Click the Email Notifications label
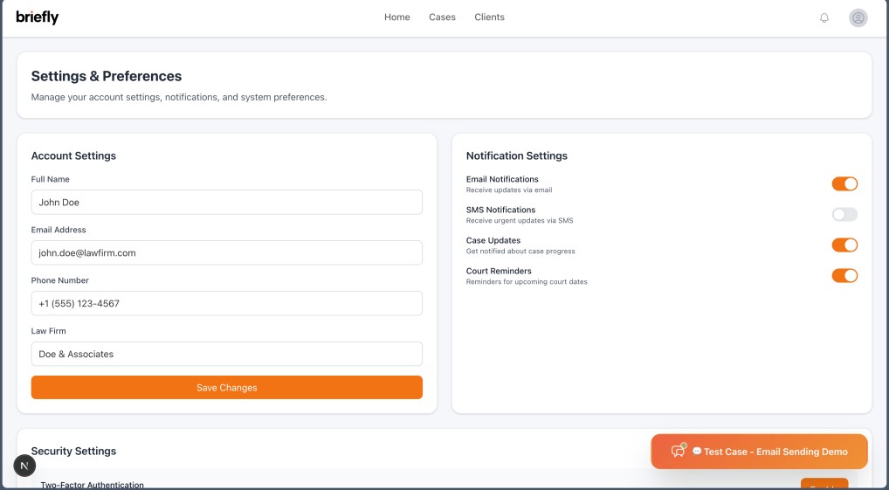 click(502, 179)
